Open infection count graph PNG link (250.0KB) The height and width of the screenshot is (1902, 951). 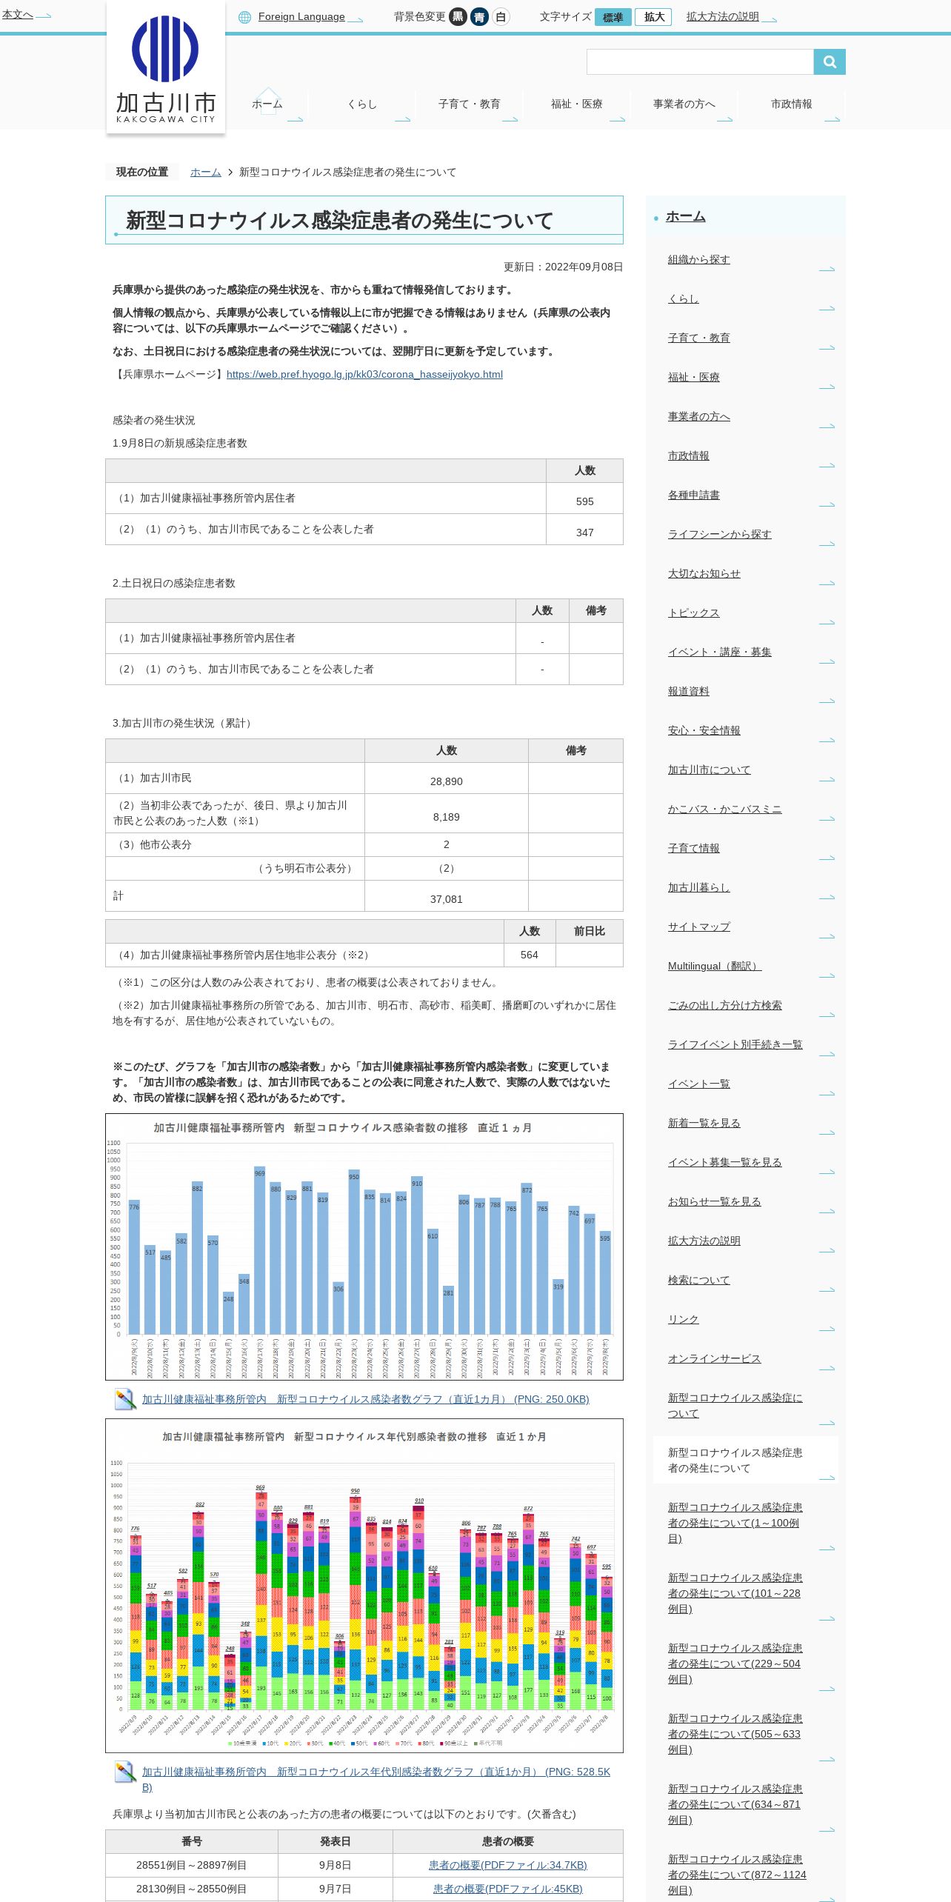pyautogui.click(x=365, y=1399)
